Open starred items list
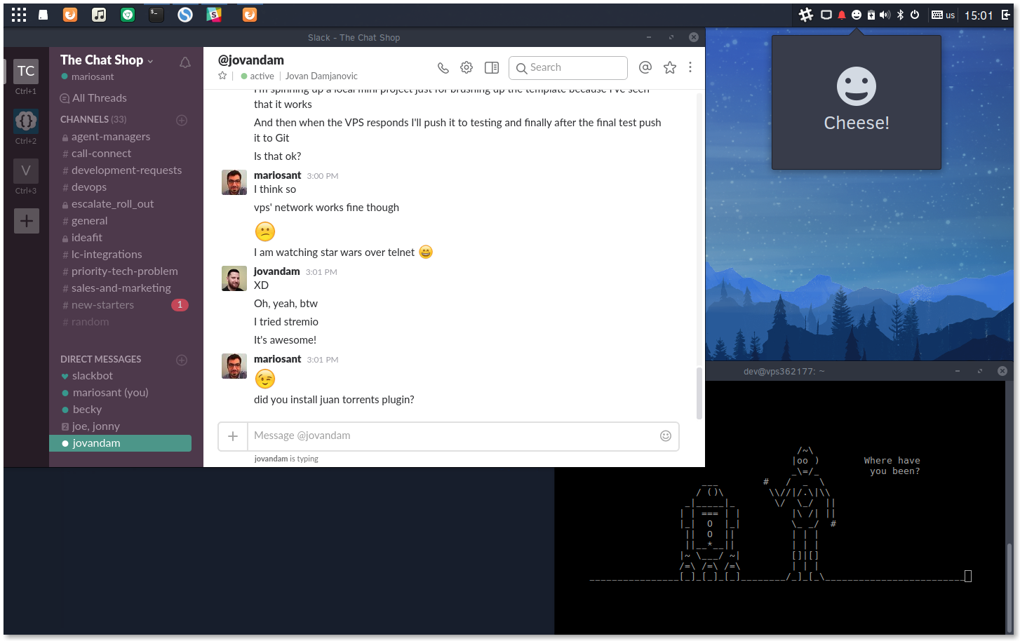 (x=670, y=67)
